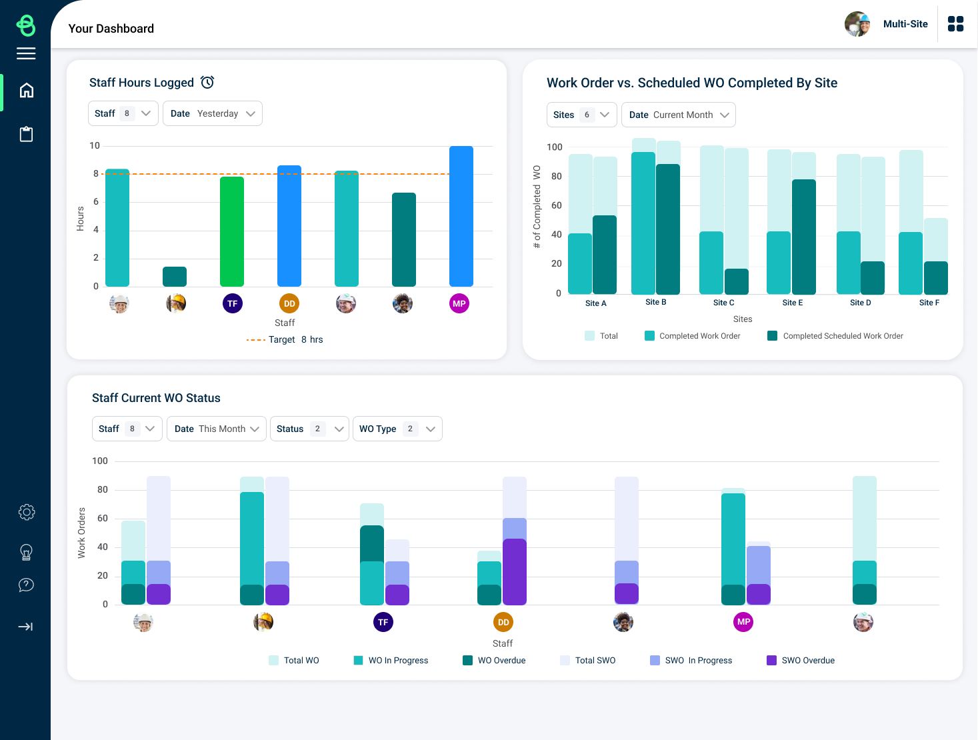
Task: Open the WO Type filter dropdown
Action: pos(397,429)
